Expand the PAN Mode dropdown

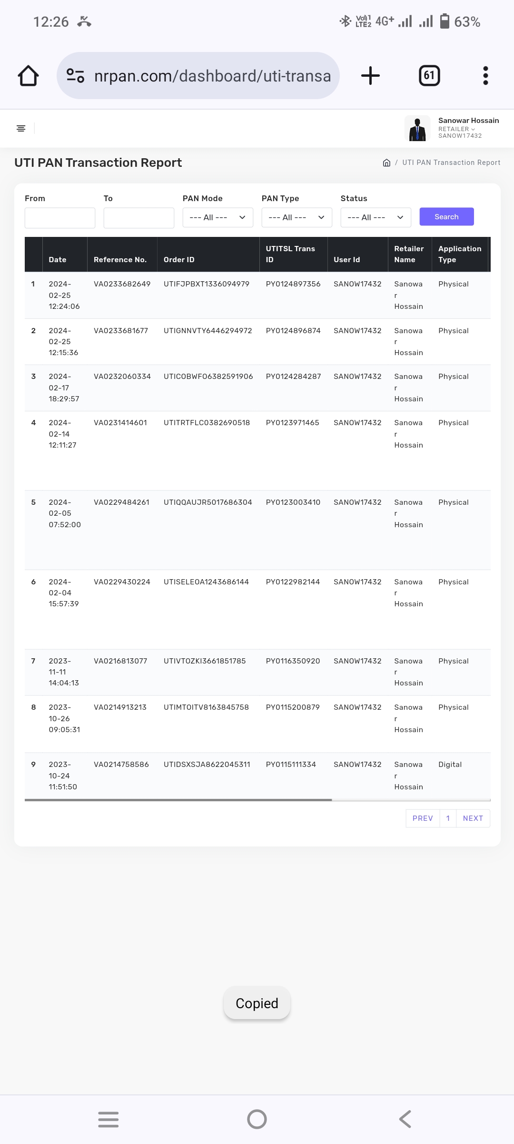point(217,217)
